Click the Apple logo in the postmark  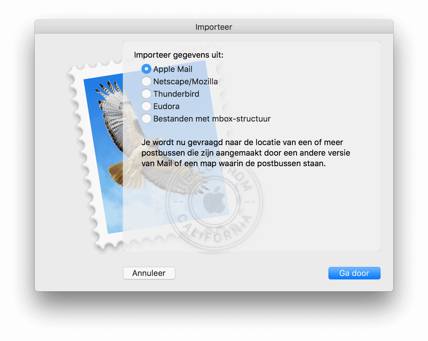click(214, 200)
